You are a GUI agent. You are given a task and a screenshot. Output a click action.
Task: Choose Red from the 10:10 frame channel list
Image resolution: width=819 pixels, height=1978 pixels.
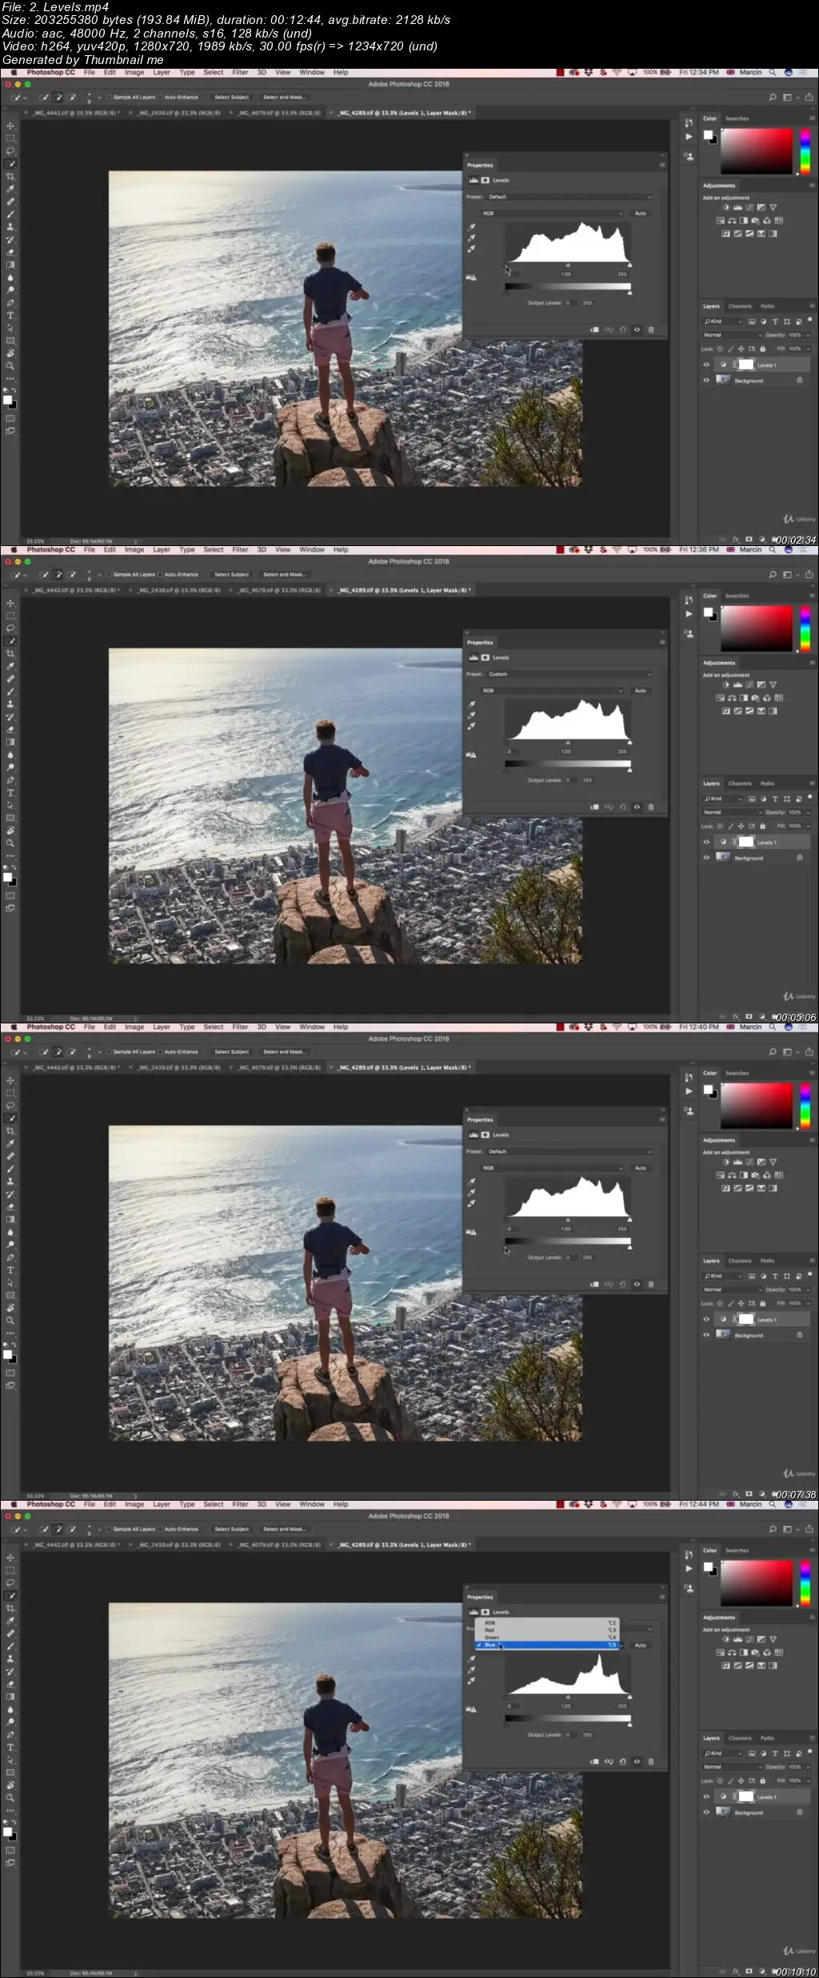tap(548, 1630)
